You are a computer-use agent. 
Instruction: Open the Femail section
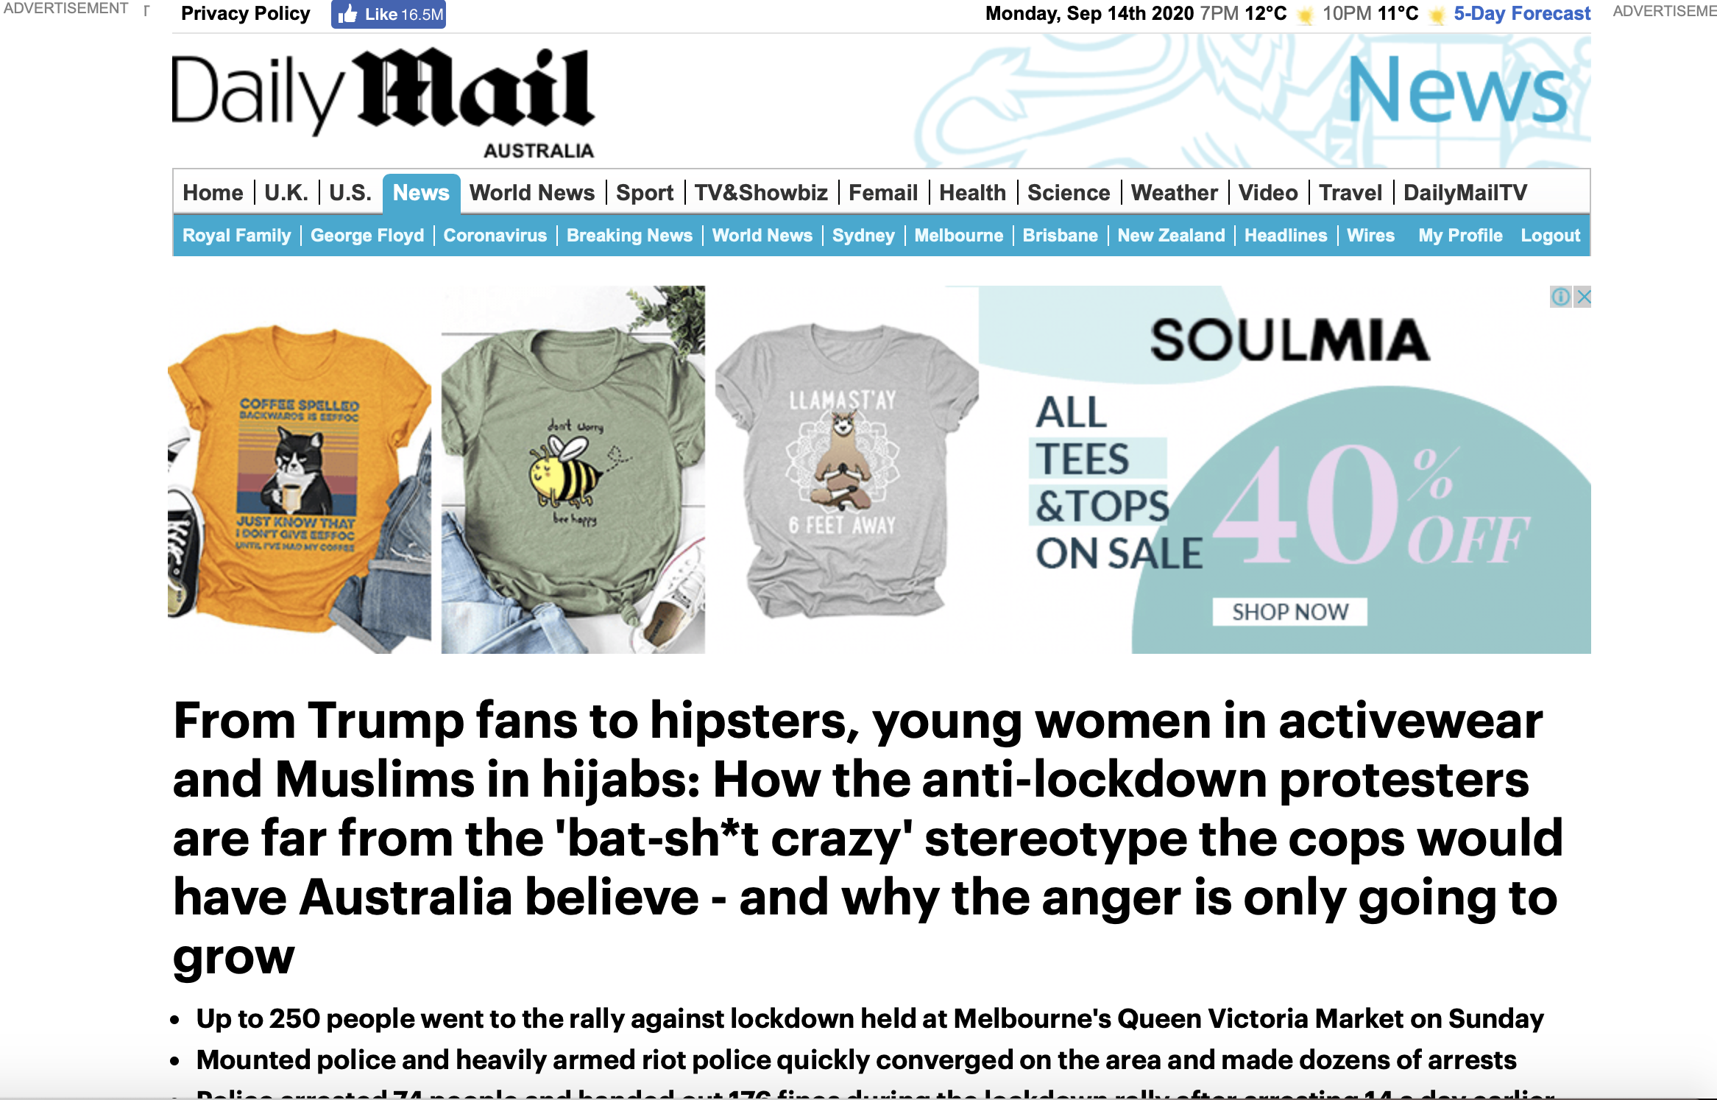882,193
